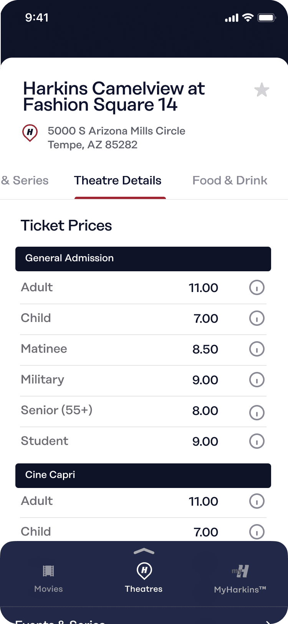
Task: Select the Theatre Details tab
Action: click(118, 181)
